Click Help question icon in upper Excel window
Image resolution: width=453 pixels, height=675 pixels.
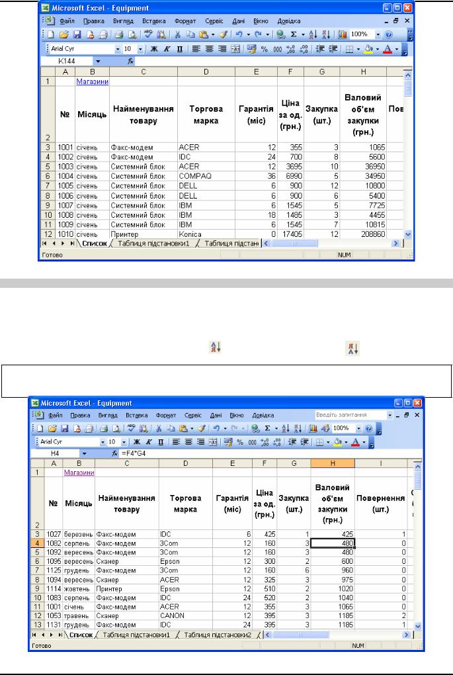[389, 34]
